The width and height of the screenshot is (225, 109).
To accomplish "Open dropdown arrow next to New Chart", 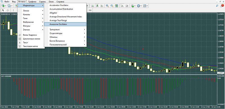I will click(x=6, y=6).
